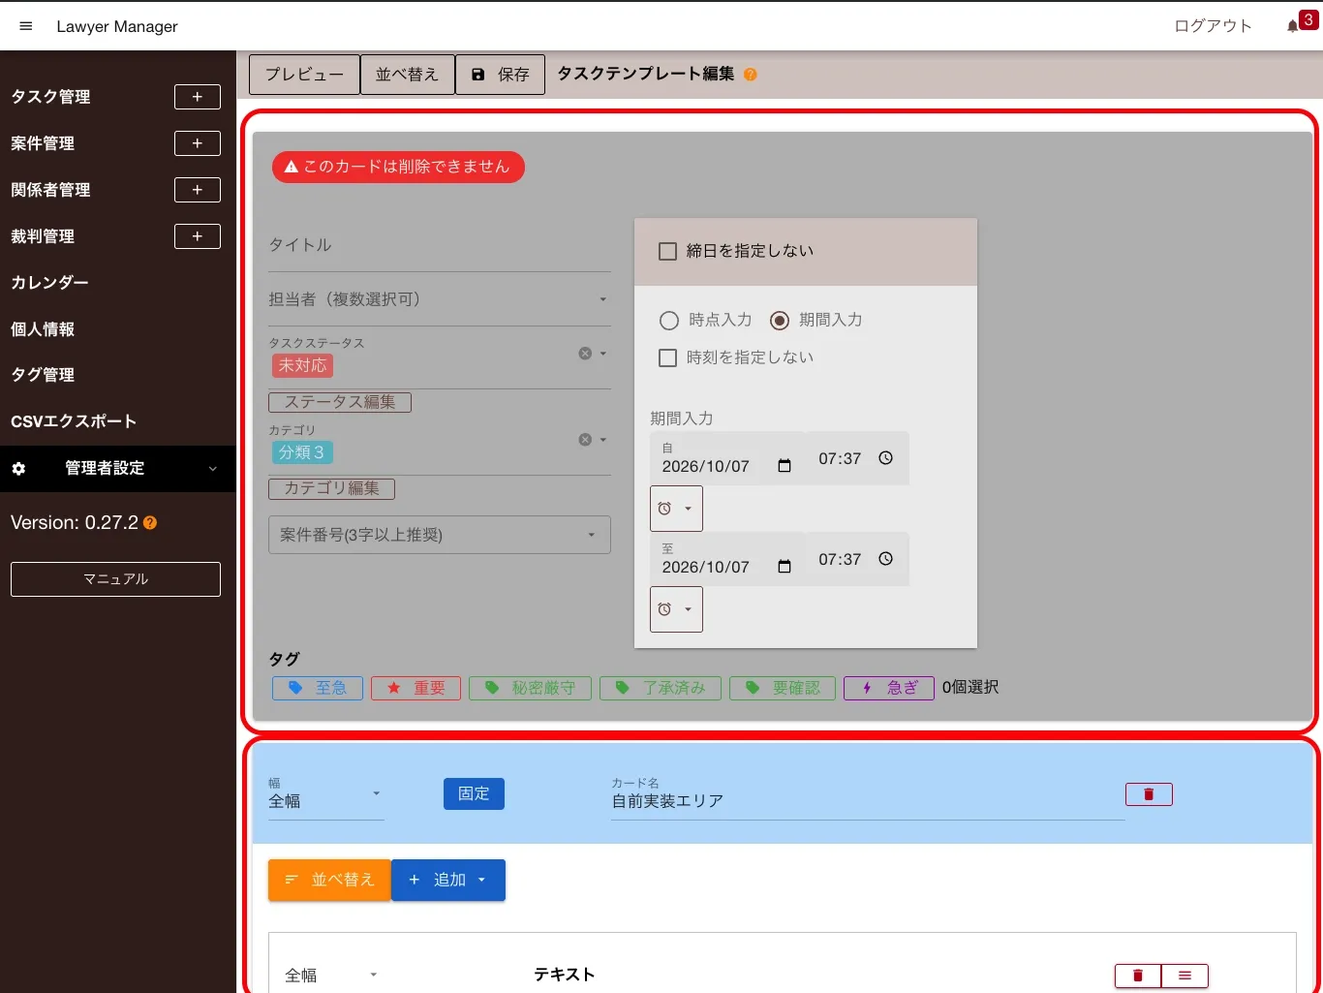
Task: Open CSVエクスポート in sidebar
Action: point(74,421)
